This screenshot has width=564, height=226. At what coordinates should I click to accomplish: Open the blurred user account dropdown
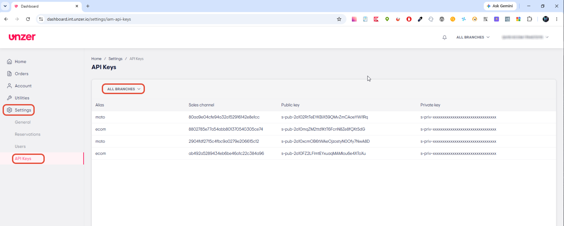tap(525, 37)
